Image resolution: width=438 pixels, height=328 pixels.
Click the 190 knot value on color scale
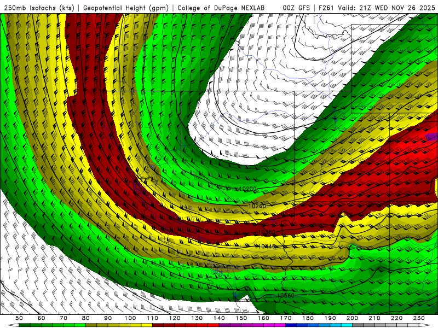pos(330,318)
